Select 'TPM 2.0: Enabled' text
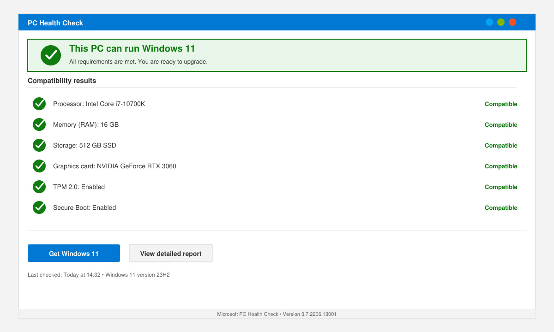 pos(79,187)
